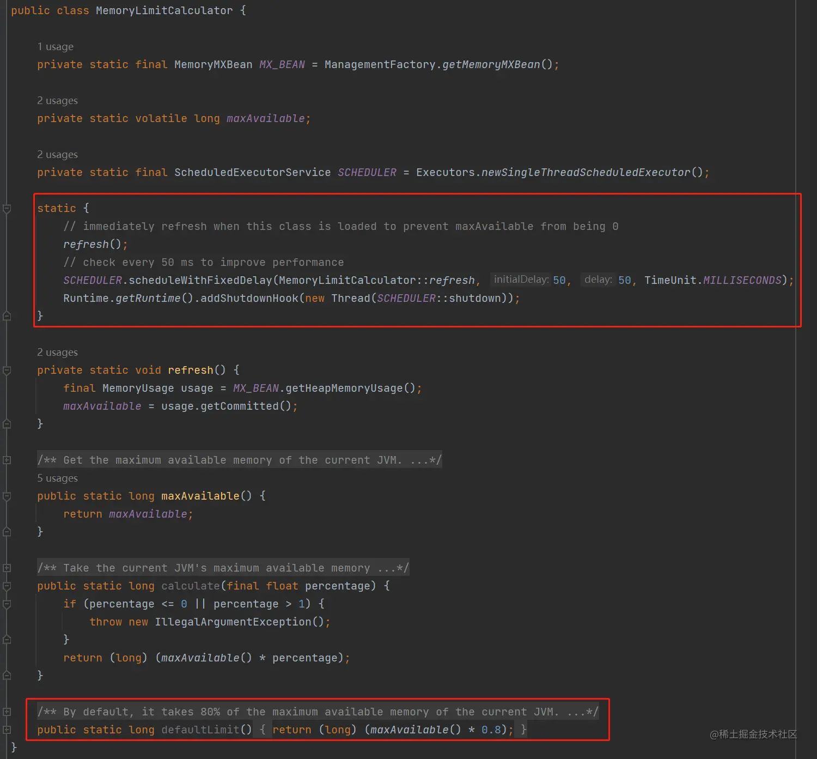Image resolution: width=817 pixels, height=759 pixels.
Task: Expand the defaultLimit() method fold gutter icon
Action: [x=7, y=730]
